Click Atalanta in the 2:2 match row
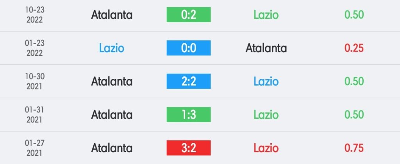The height and width of the screenshot is (164, 400). pos(112,81)
